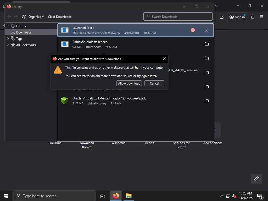
Task: Click Allow download button
Action: pos(129,83)
